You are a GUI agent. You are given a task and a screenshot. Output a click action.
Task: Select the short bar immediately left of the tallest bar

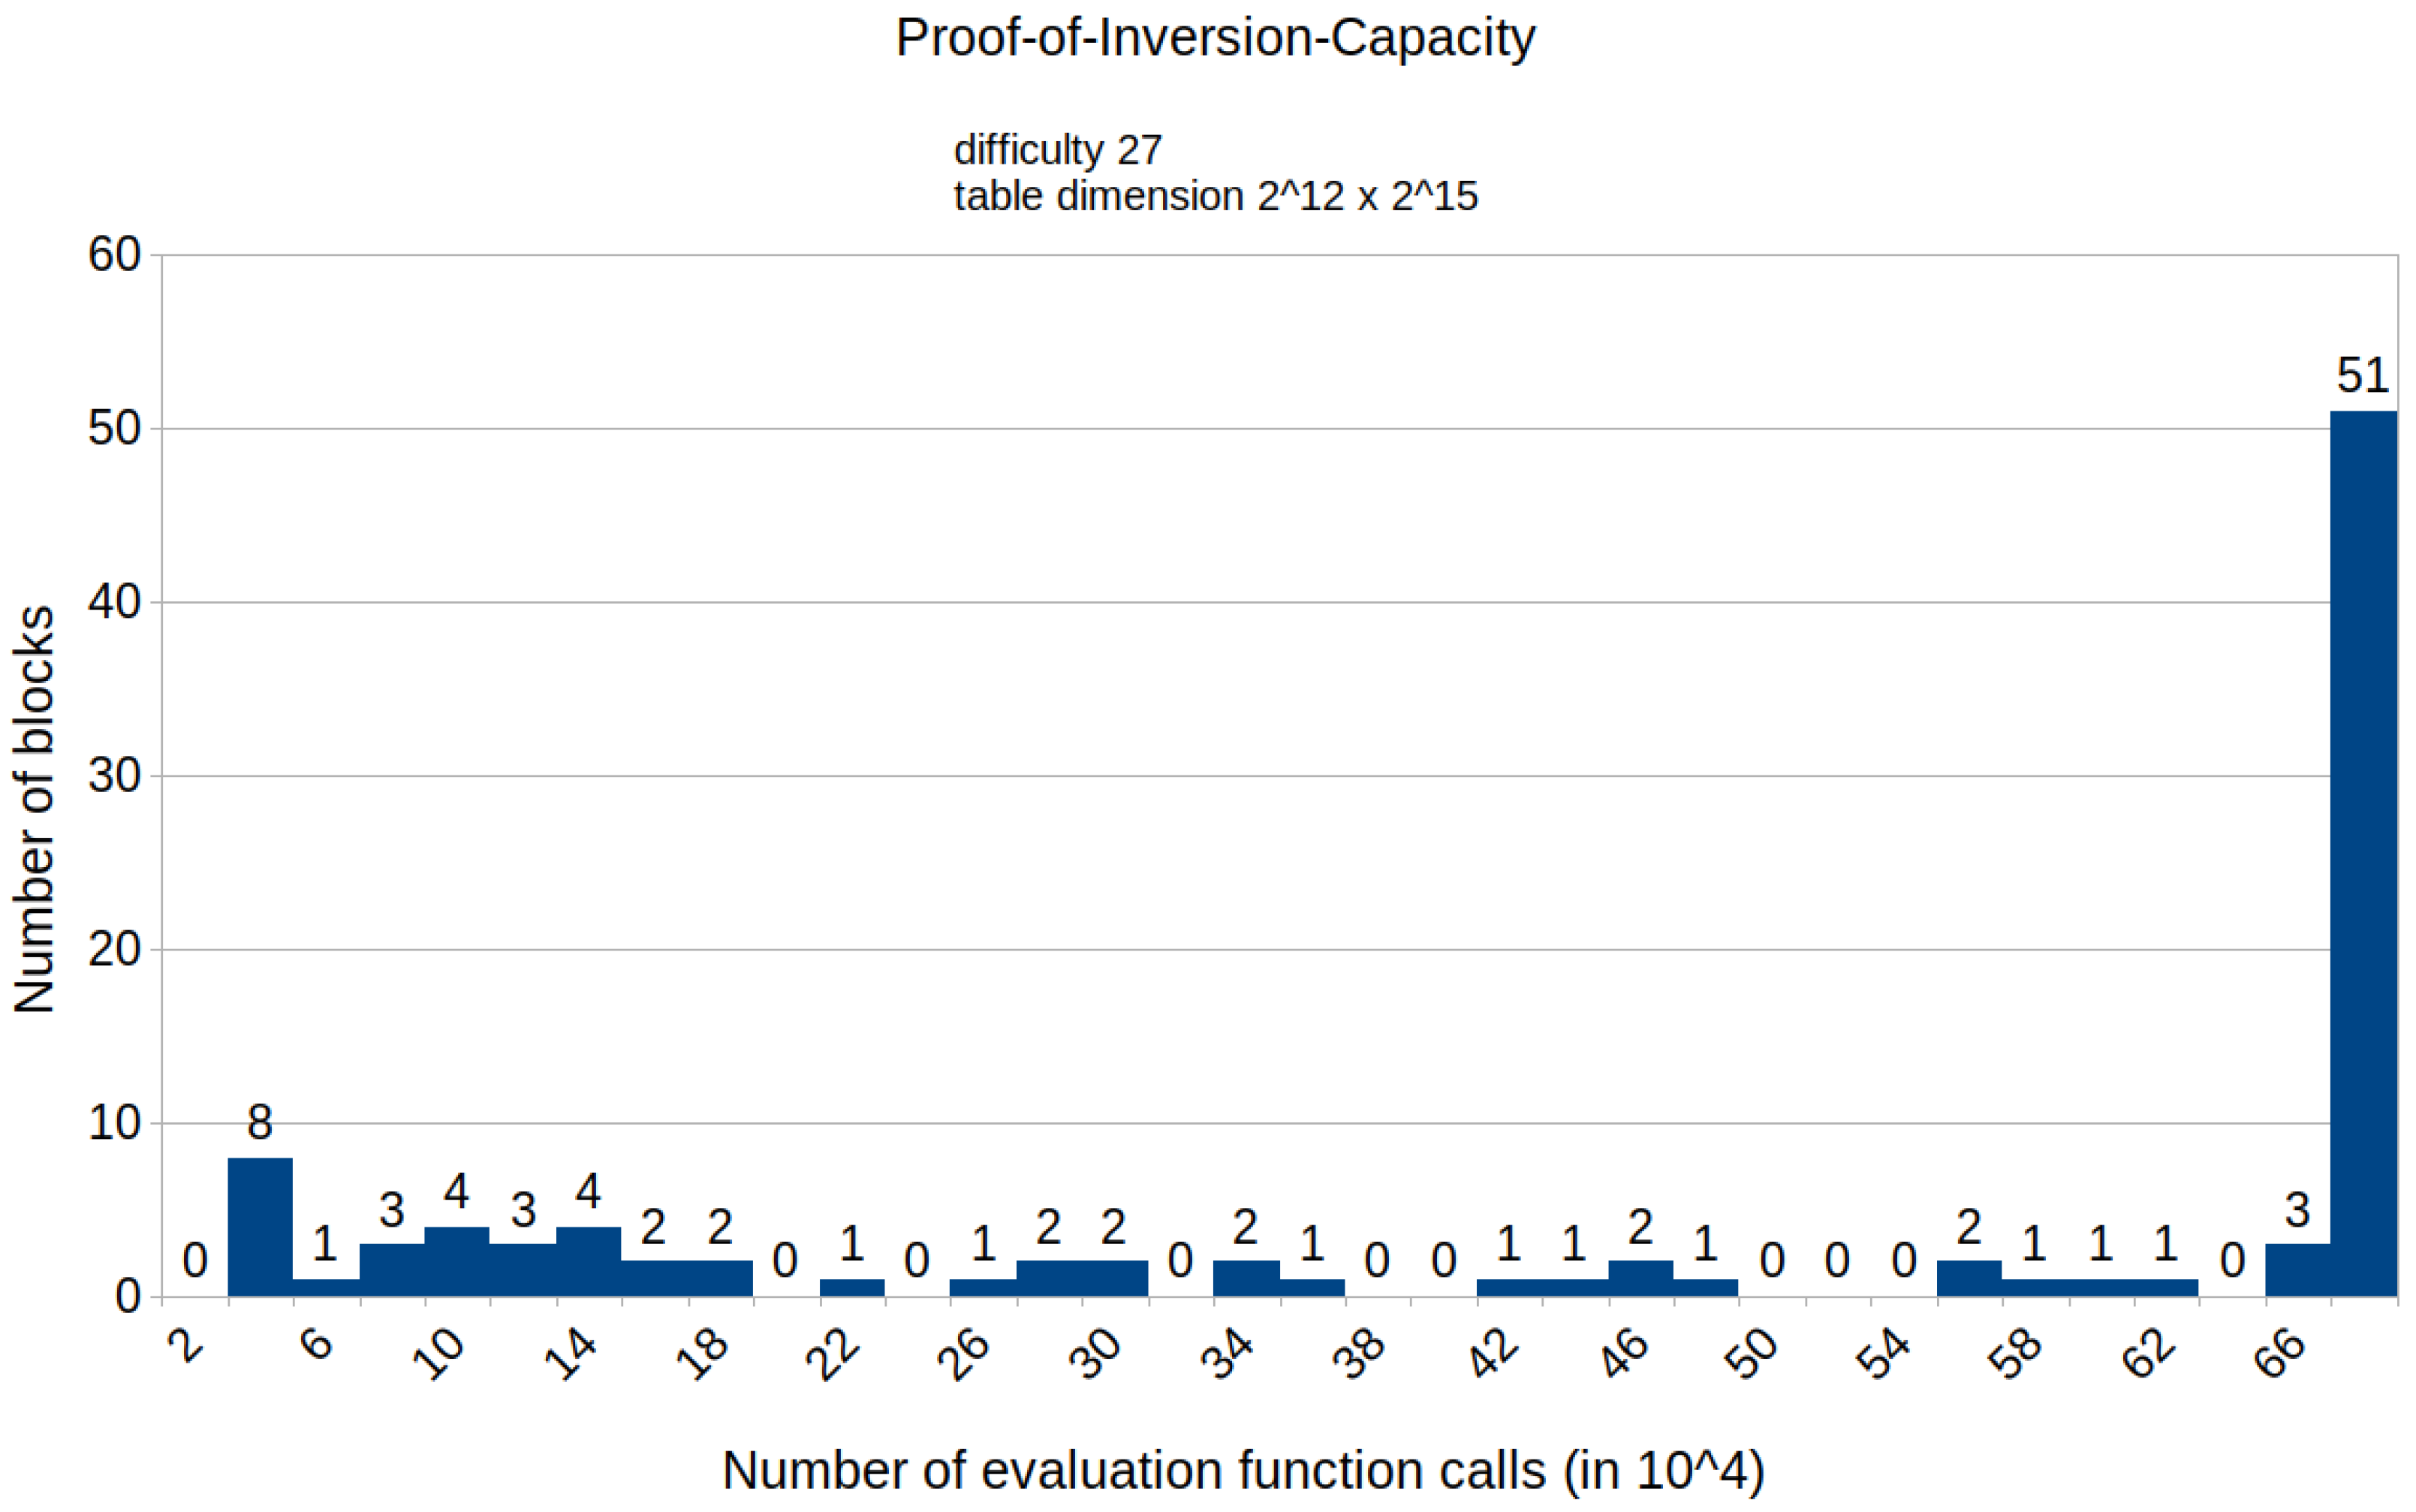point(2297,1270)
